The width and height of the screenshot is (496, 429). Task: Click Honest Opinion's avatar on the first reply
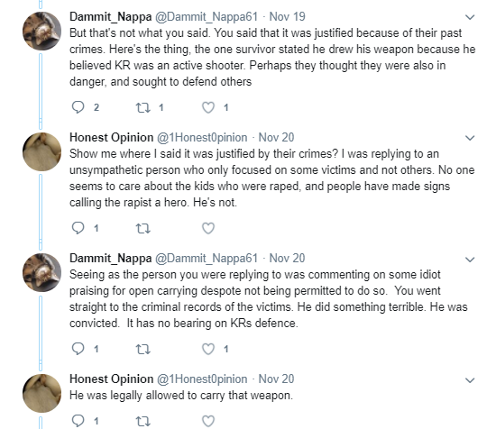pos(41,151)
